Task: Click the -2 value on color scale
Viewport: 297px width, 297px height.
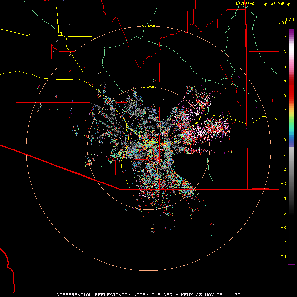Action: click(x=283, y=169)
